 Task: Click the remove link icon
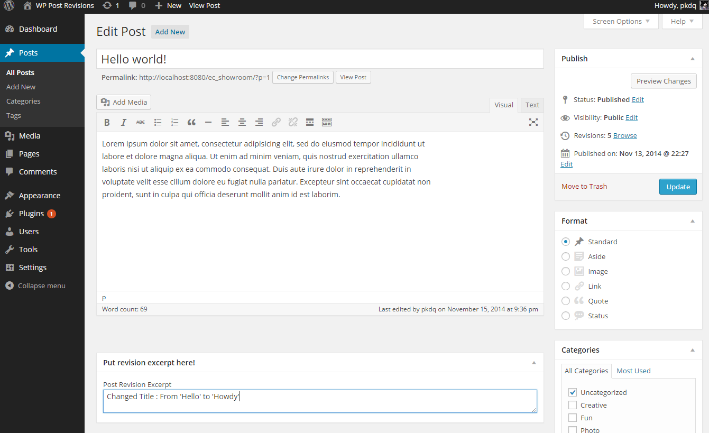coord(293,122)
